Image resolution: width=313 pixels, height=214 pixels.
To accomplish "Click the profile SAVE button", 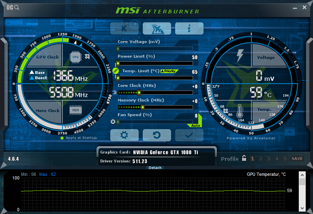I will (x=297, y=159).
